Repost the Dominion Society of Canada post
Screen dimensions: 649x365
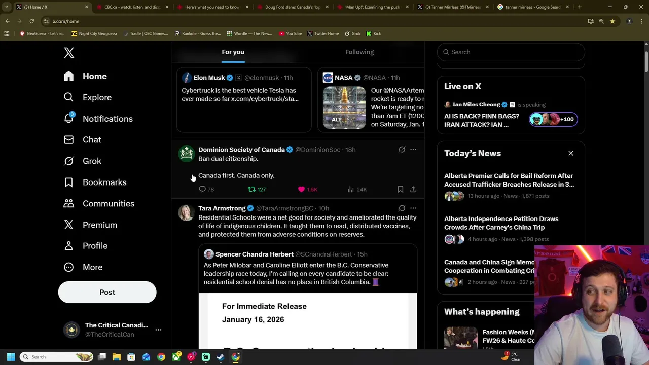[257, 189]
